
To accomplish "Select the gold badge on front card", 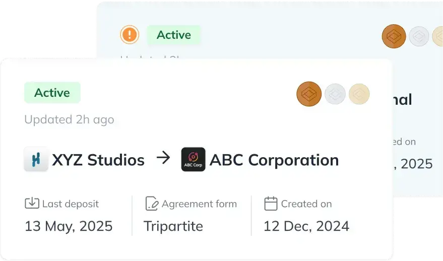I will [x=359, y=94].
